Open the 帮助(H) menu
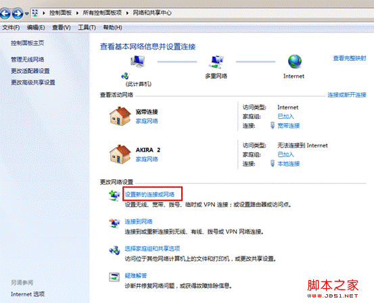 click(112, 28)
